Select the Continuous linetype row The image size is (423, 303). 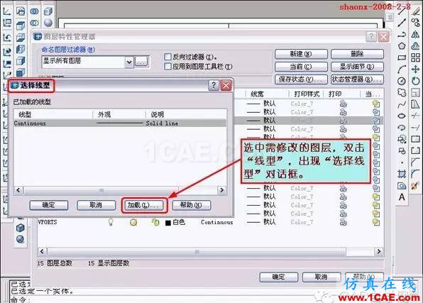[x=120, y=123]
